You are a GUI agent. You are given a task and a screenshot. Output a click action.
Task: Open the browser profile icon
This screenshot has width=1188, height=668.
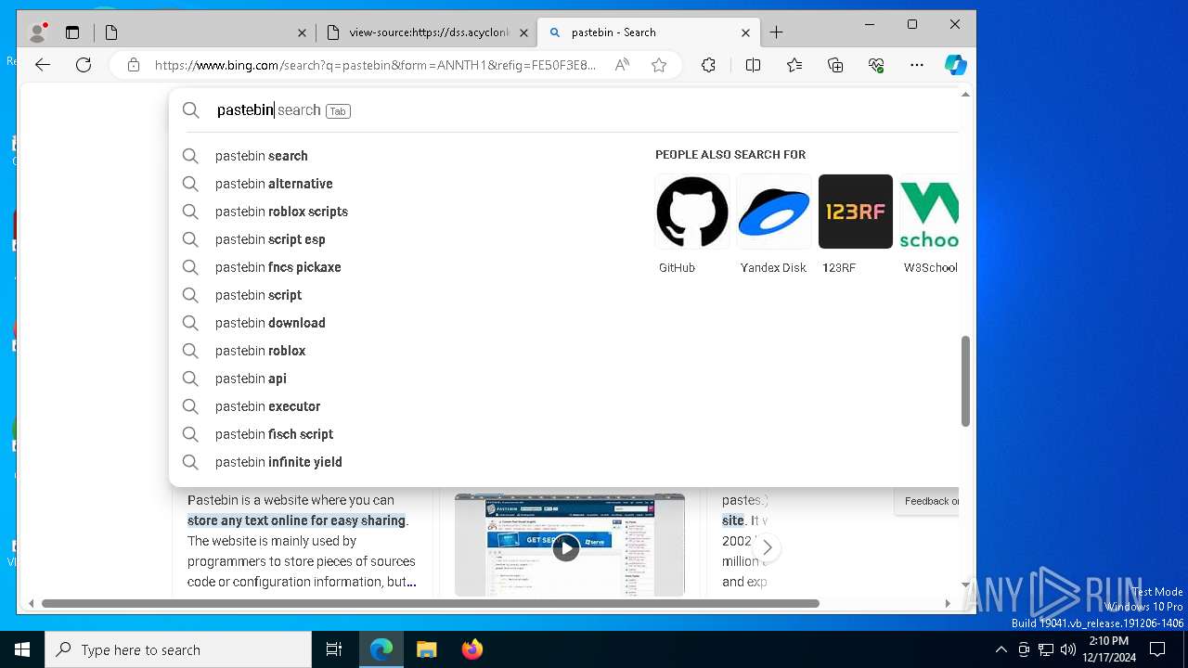38,32
